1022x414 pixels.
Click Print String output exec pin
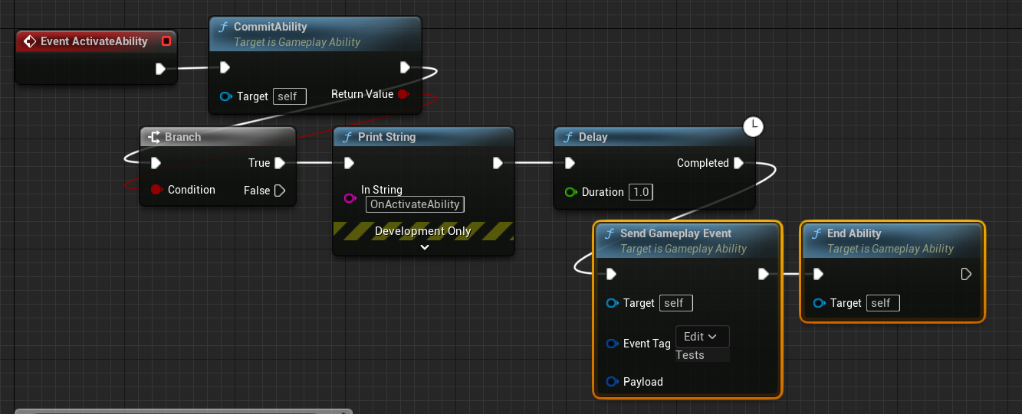pyautogui.click(x=498, y=162)
